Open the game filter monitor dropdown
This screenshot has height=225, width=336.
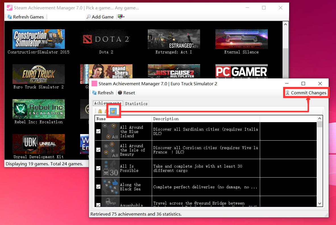[121, 17]
